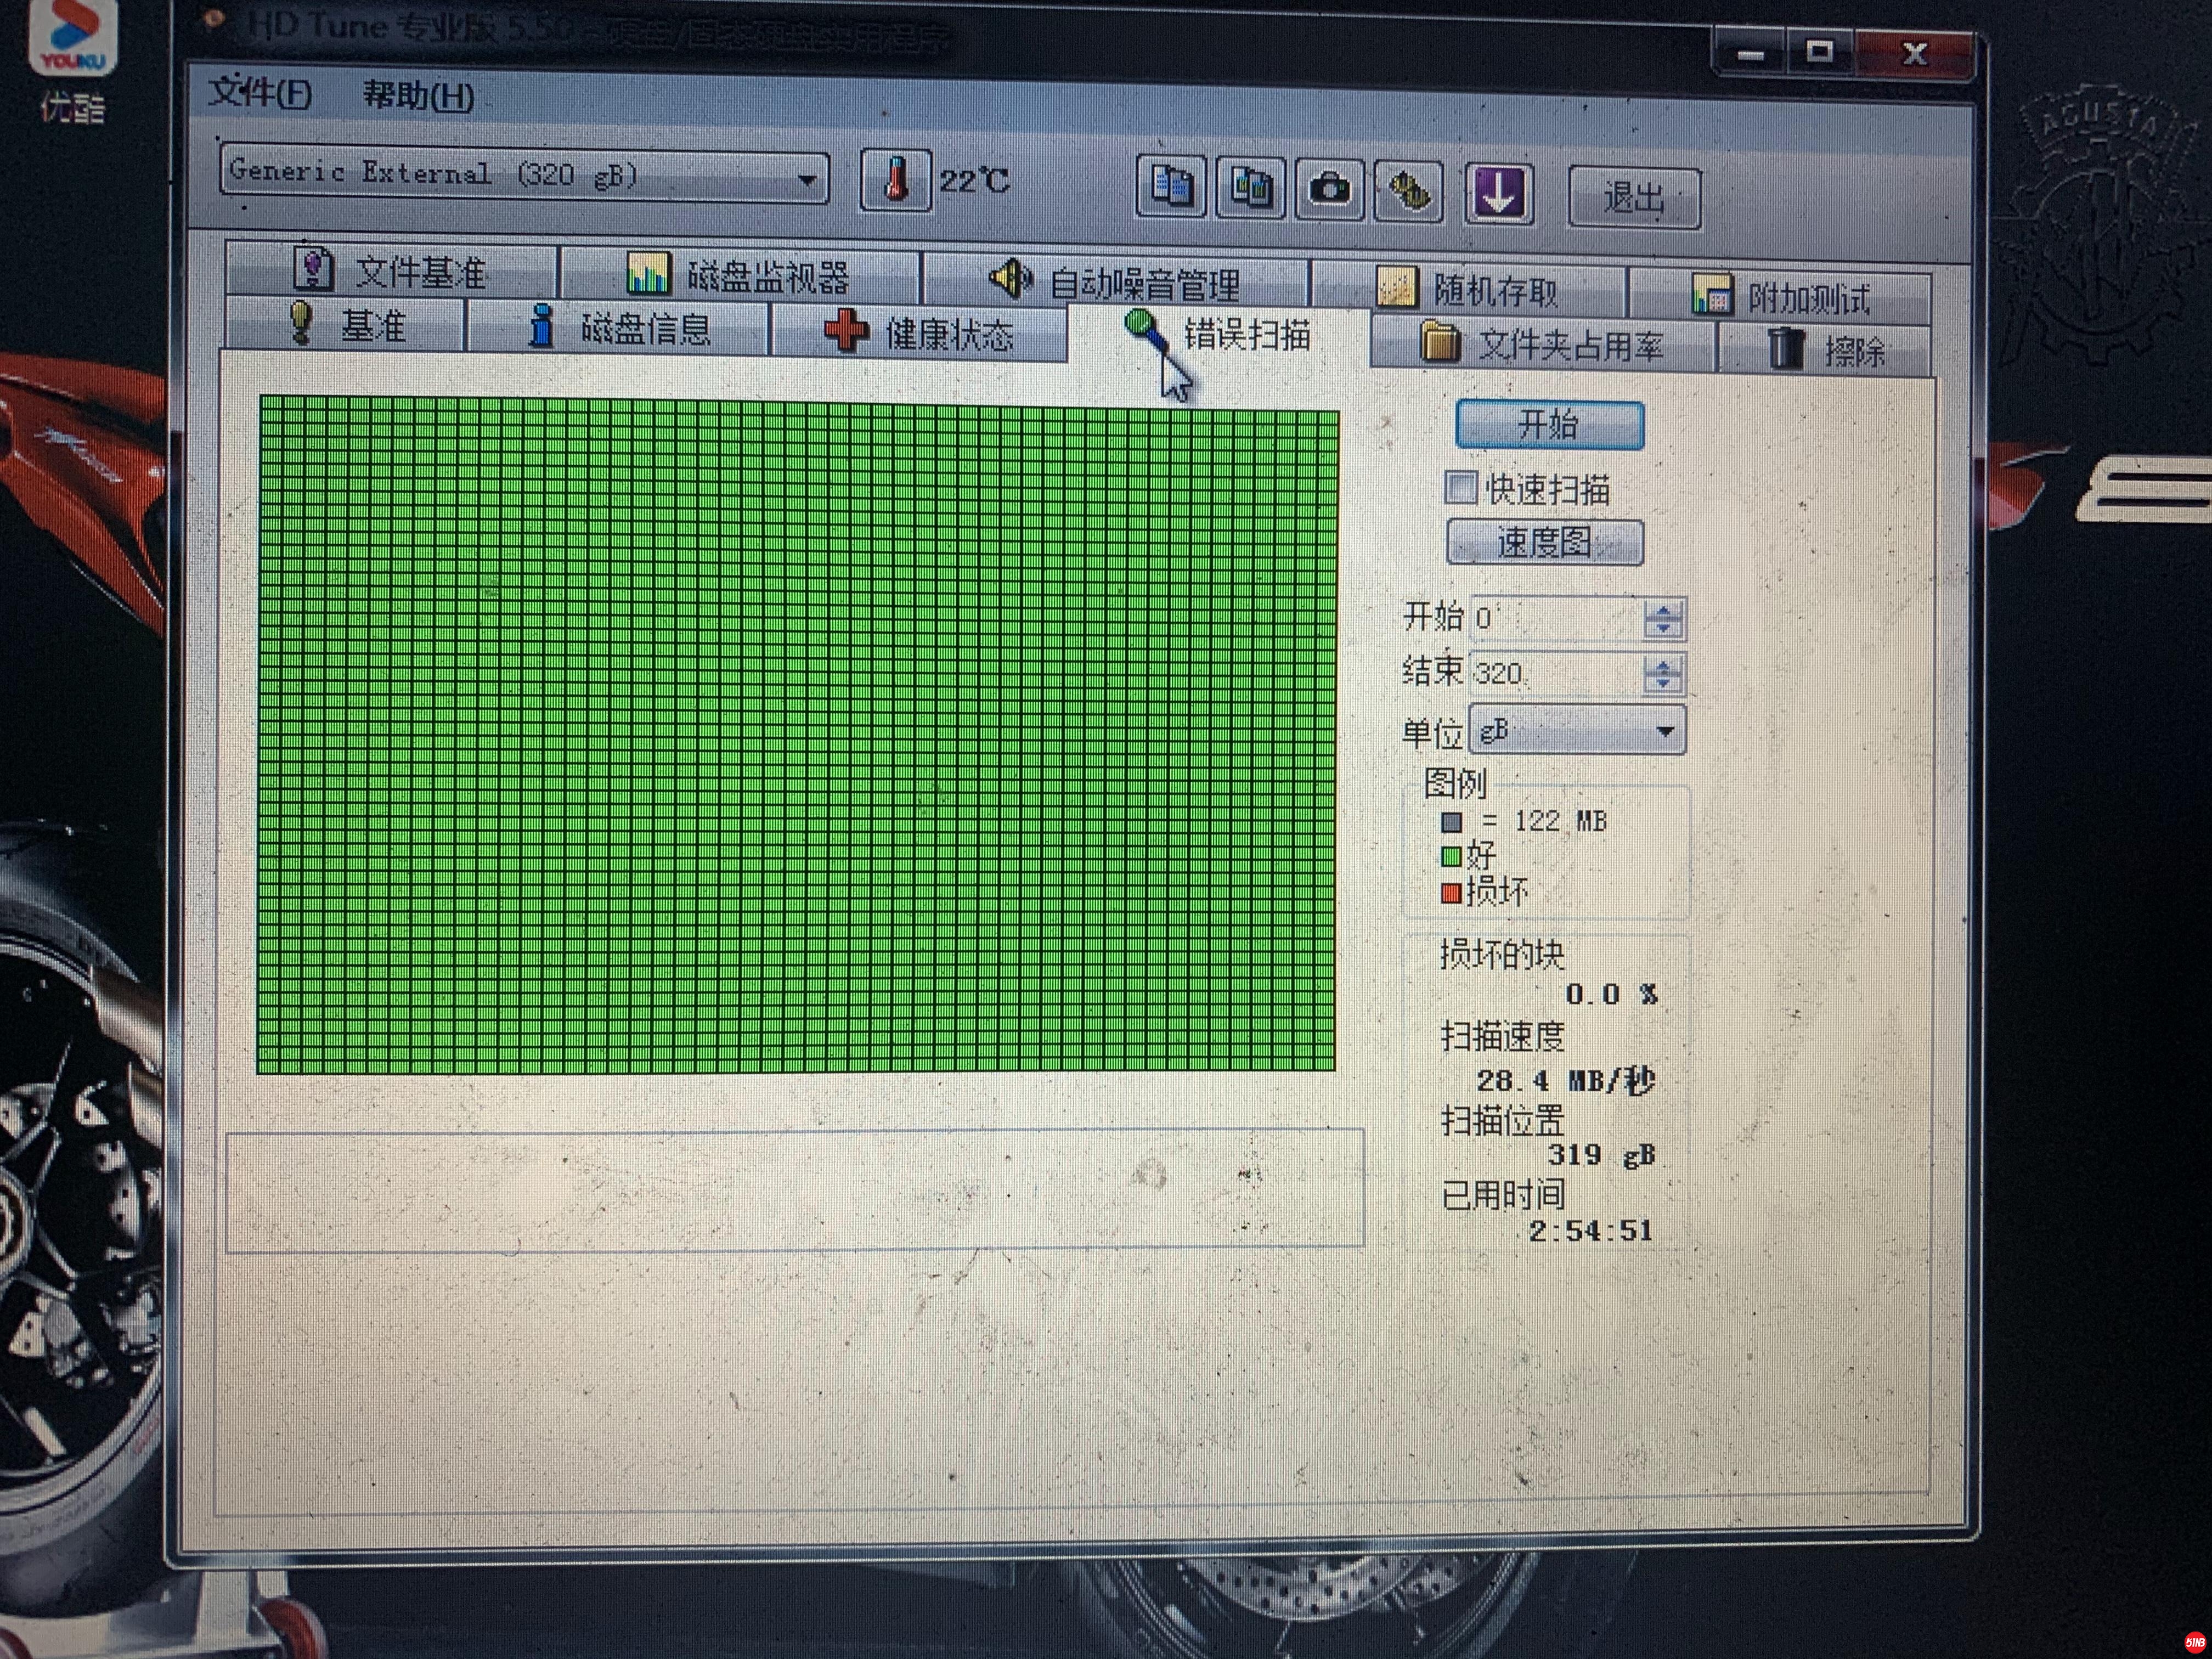The image size is (2212, 1659).
Task: Decrease the 结束 value with down arrow
Action: 1663,682
